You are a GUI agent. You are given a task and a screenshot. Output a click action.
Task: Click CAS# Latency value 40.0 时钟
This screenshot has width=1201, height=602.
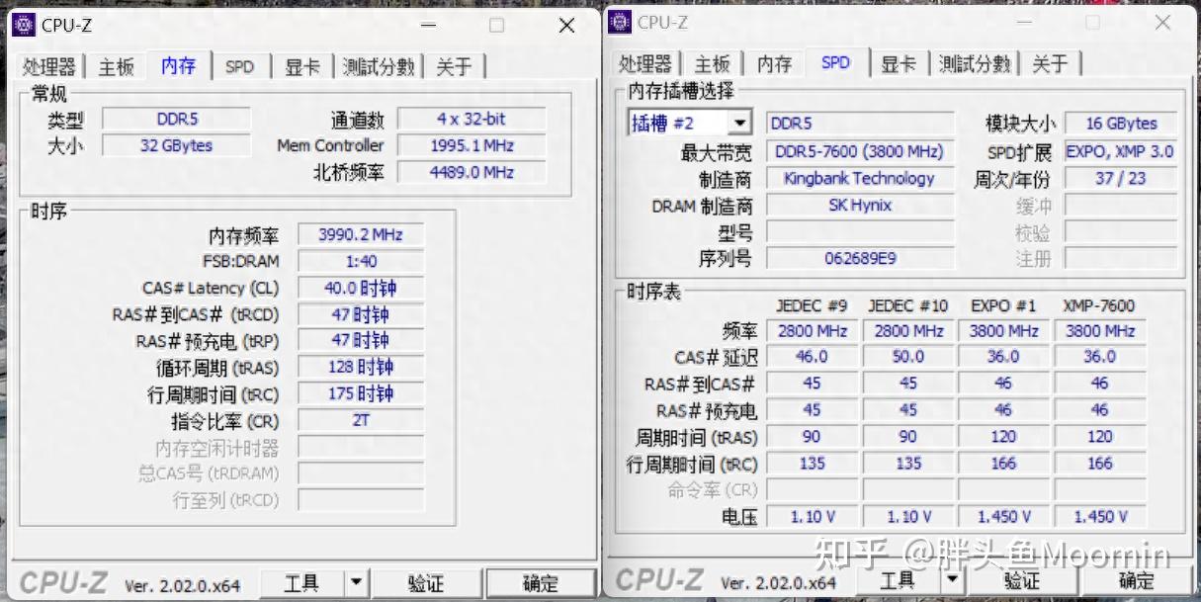click(361, 289)
